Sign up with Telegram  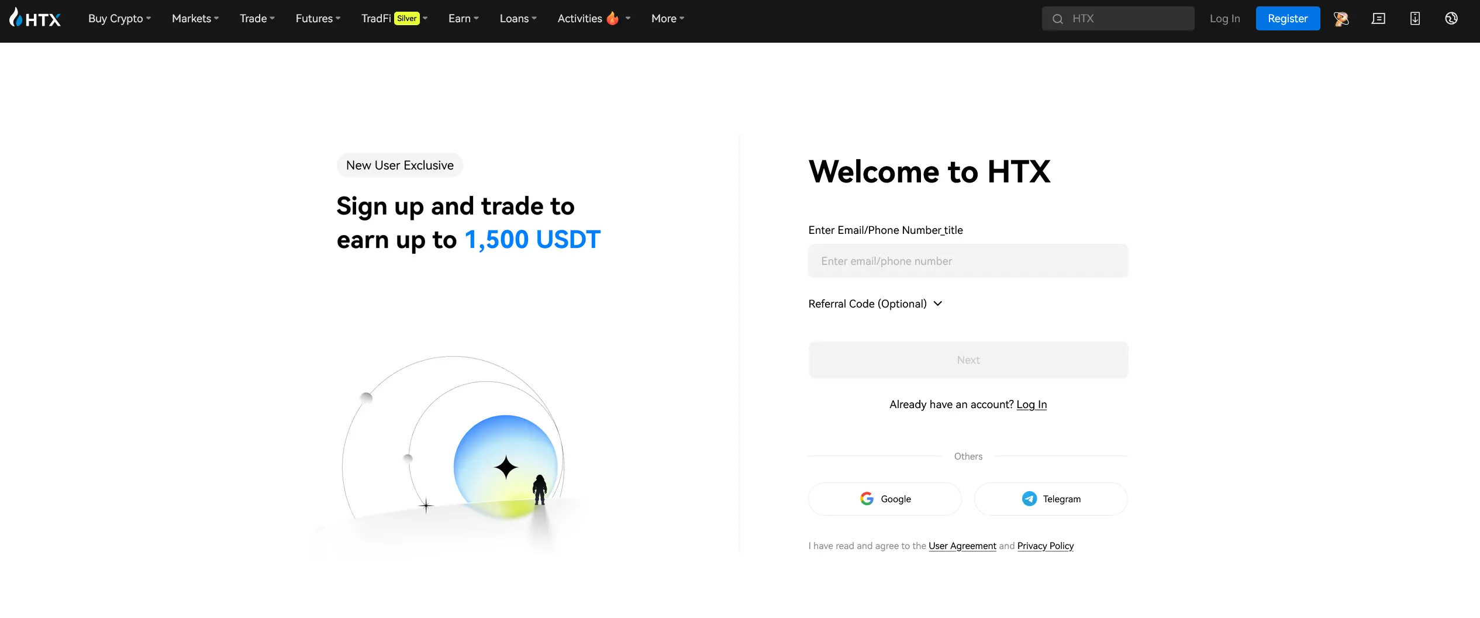point(1051,499)
